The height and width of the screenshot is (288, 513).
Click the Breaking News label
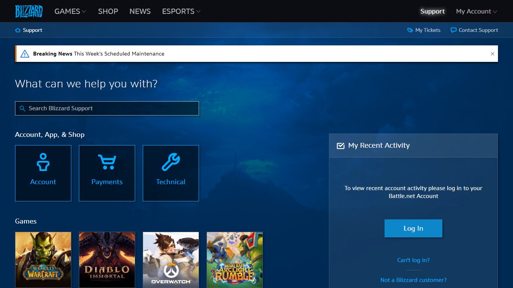[53, 54]
